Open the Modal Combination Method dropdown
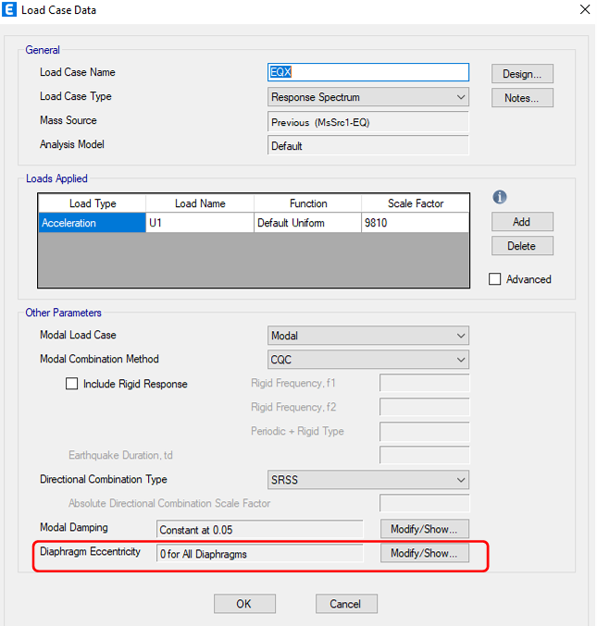This screenshot has height=626, width=597. [367, 360]
